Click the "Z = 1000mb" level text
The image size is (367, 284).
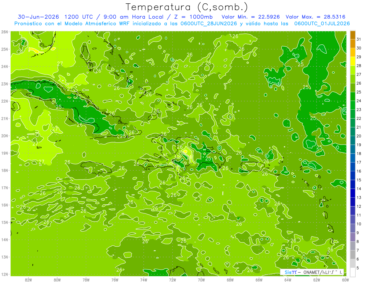(193, 17)
